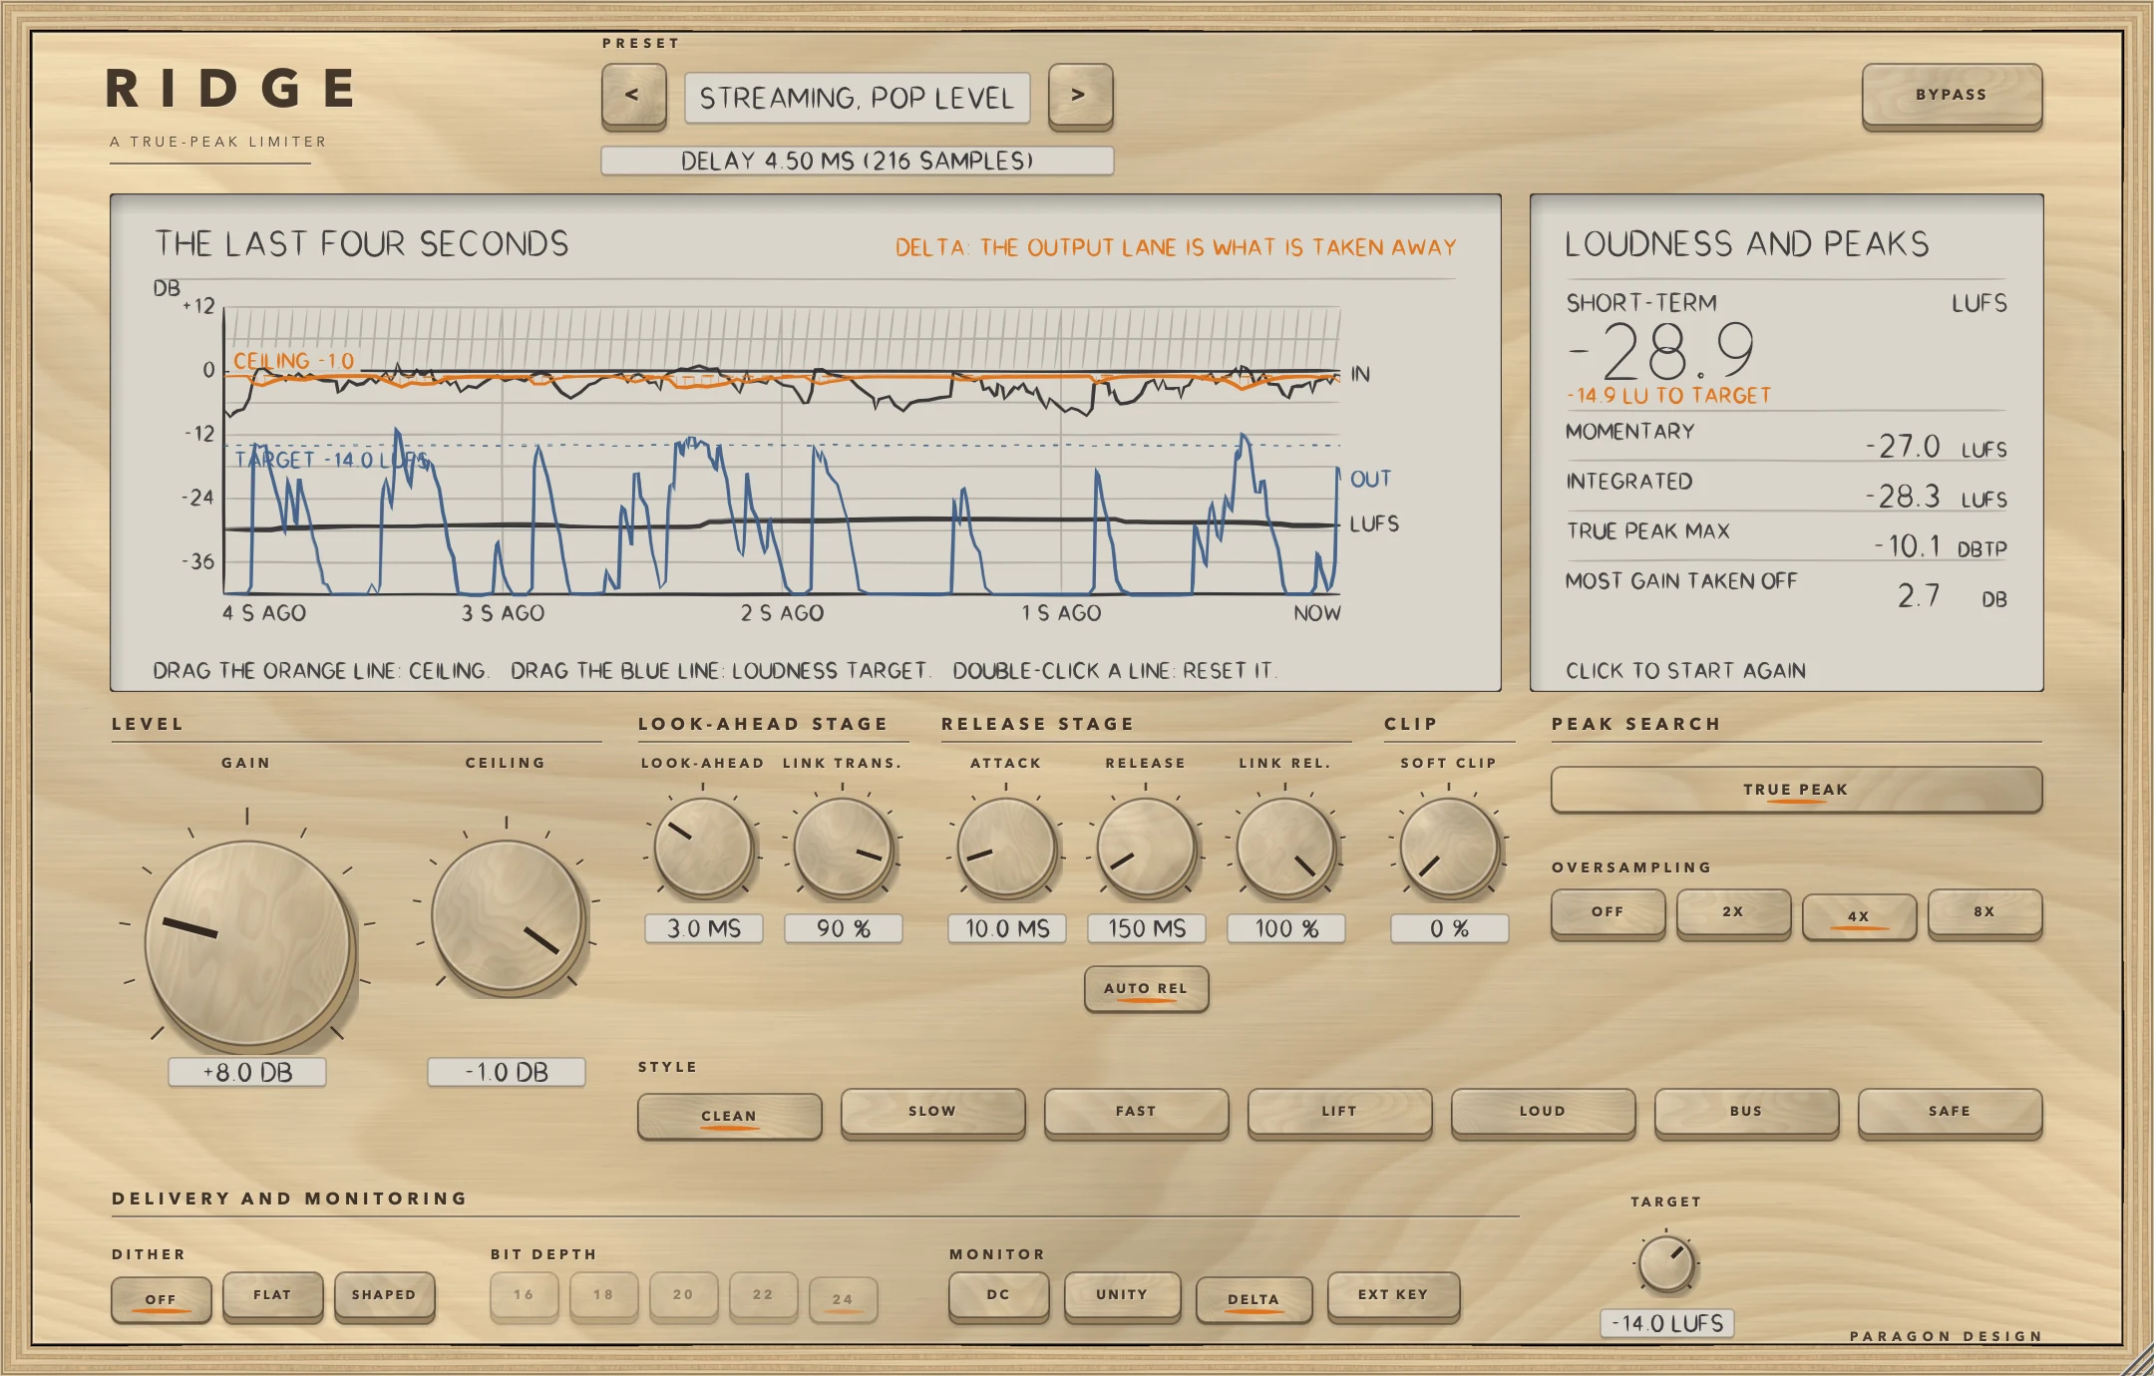Click the Link Rel. knob
This screenshot has width=2154, height=1376.
tap(1285, 847)
